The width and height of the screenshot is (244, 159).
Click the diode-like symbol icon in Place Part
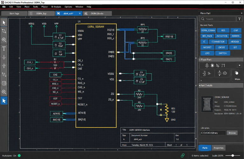(x=204, y=73)
